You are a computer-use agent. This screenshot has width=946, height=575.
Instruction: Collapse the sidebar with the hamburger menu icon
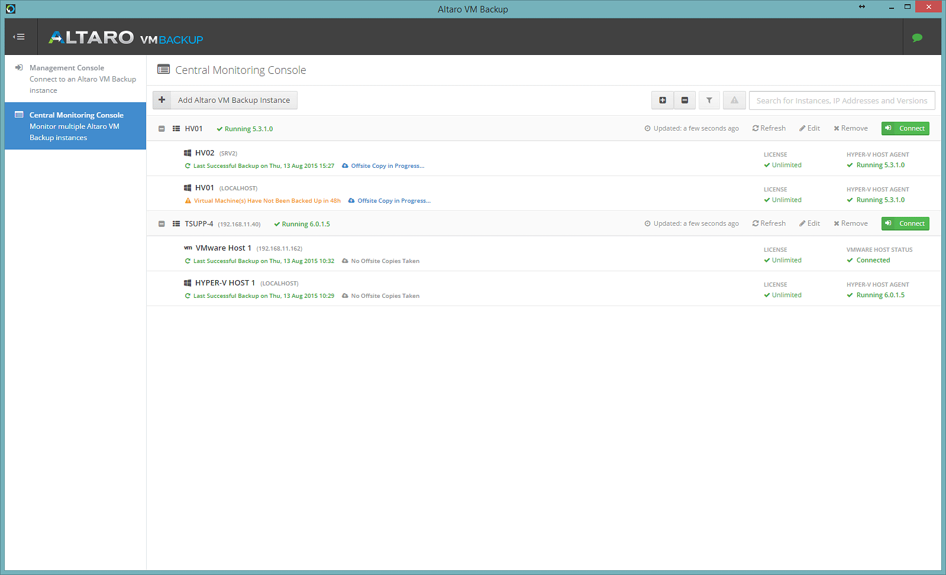coord(20,37)
